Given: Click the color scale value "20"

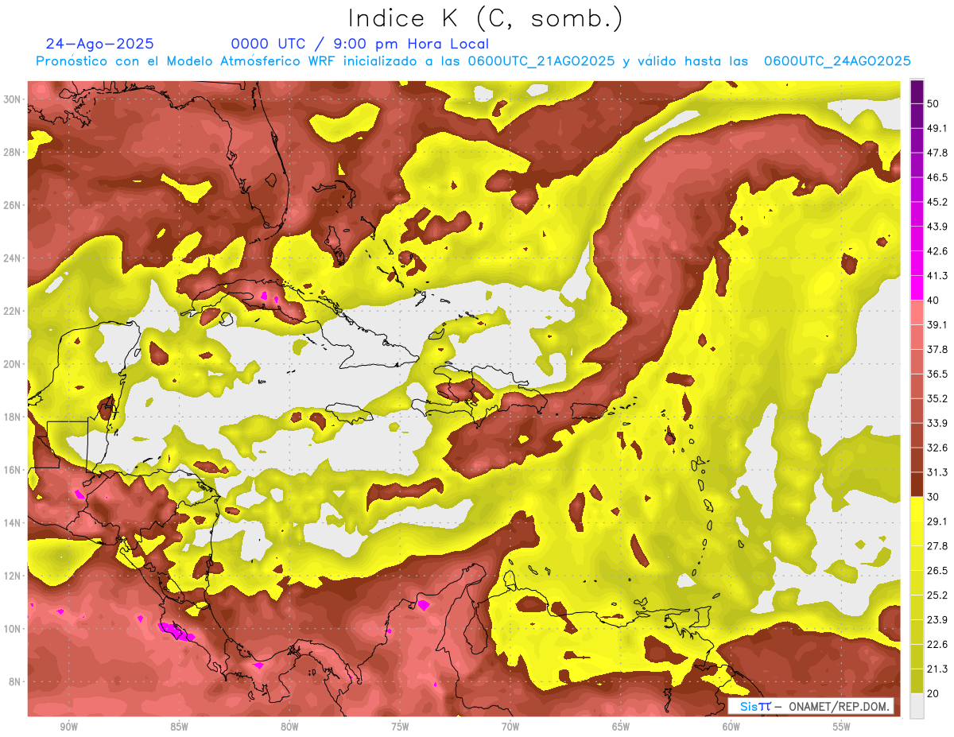Looking at the screenshot, I should coord(934,694).
